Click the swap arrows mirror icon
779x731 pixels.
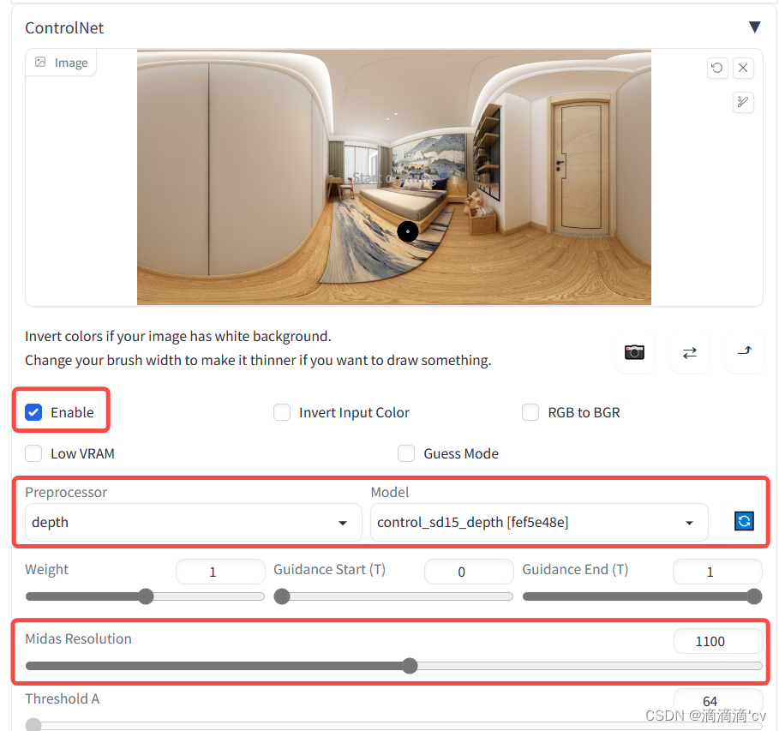pos(690,352)
